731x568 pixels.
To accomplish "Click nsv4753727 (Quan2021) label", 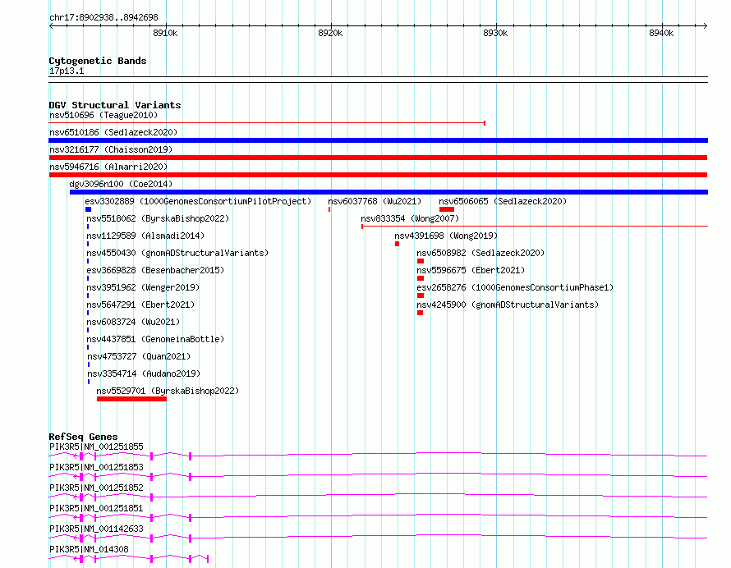I will click(x=139, y=356).
